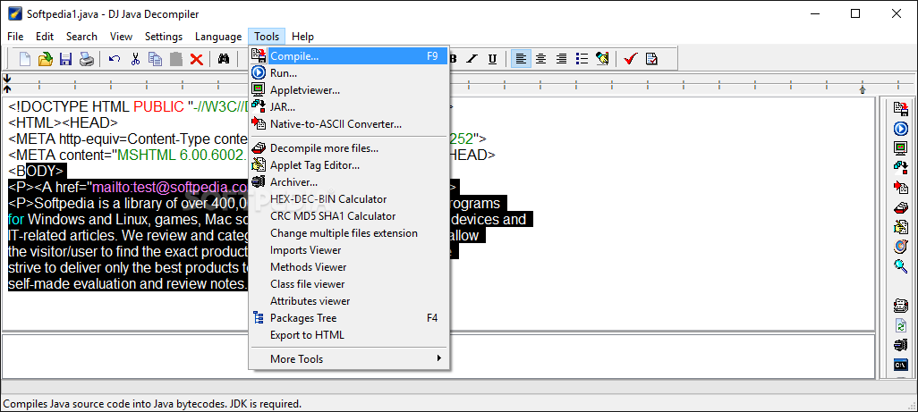Open Native-to-ASCII Converter... menu entry

coord(349,124)
